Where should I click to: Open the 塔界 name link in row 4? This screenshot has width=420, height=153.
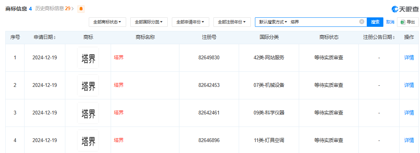[x=119, y=140]
